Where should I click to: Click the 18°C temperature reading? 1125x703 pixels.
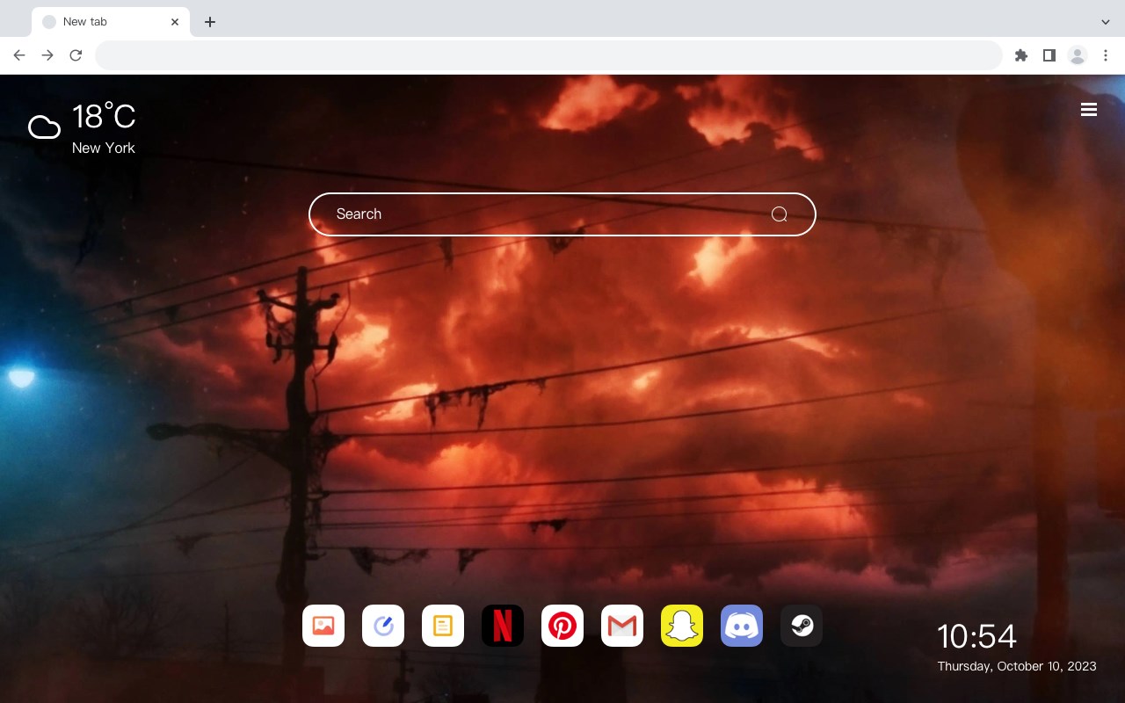point(104,117)
